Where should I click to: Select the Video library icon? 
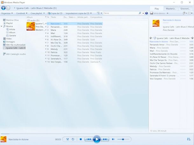[4, 39]
